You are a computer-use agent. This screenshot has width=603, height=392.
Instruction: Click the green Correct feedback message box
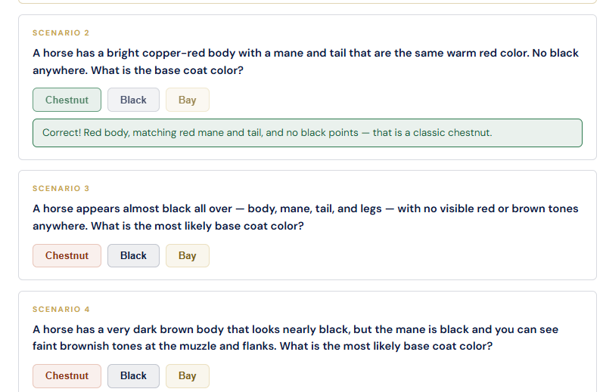pyautogui.click(x=307, y=133)
